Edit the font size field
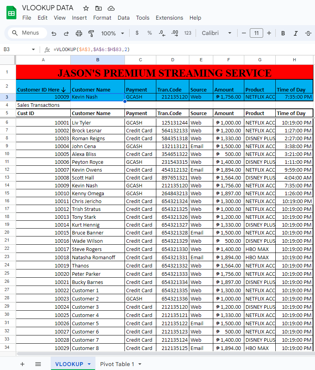The image size is (315, 370). pos(256,33)
